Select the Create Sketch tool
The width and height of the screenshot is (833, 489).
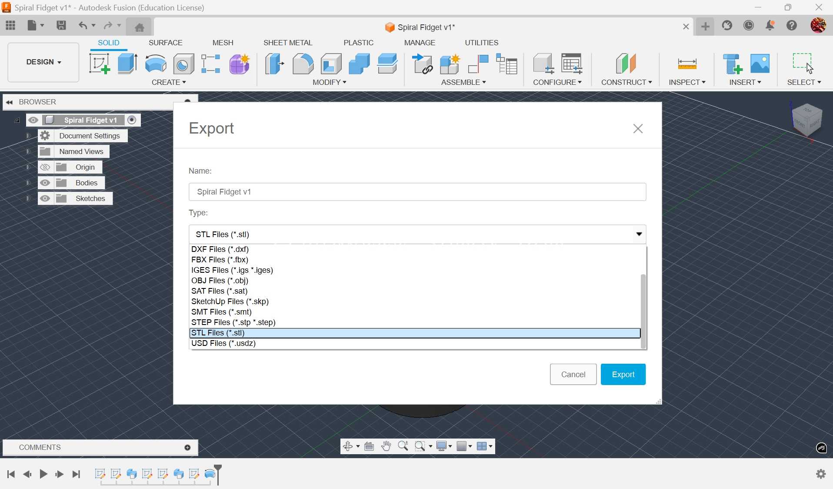(100, 64)
